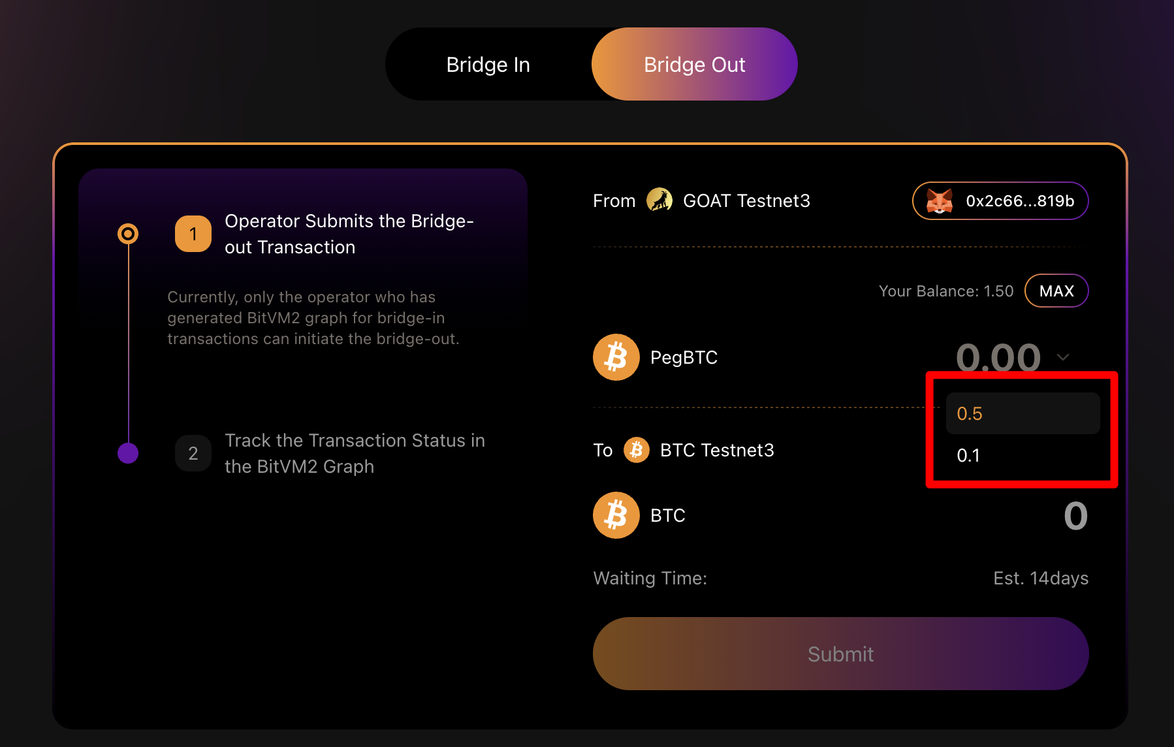Click the GOAT Testnet3 goat logo icon

tap(659, 200)
